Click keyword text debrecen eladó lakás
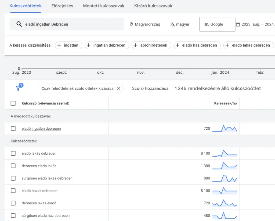The width and height of the screenshot is (275, 221). (x=39, y=166)
